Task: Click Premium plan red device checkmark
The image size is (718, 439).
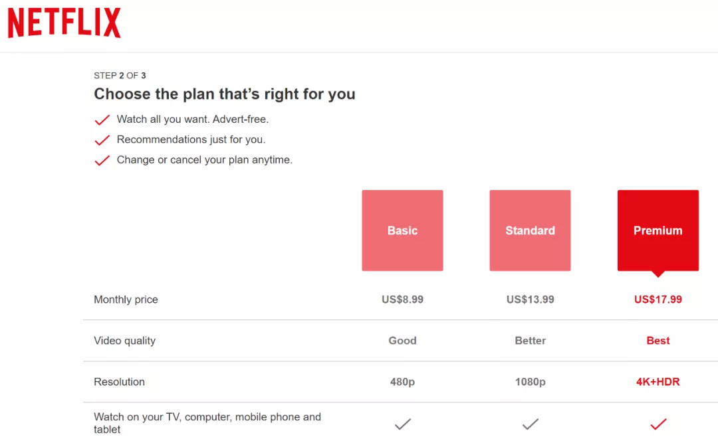Action: pos(658,424)
